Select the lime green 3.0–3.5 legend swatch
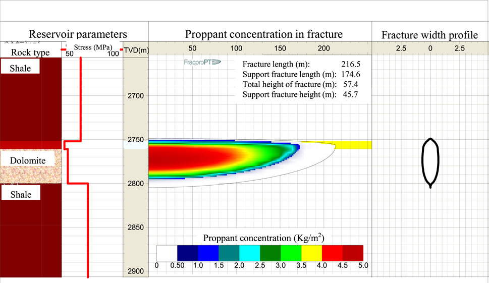 291,253
